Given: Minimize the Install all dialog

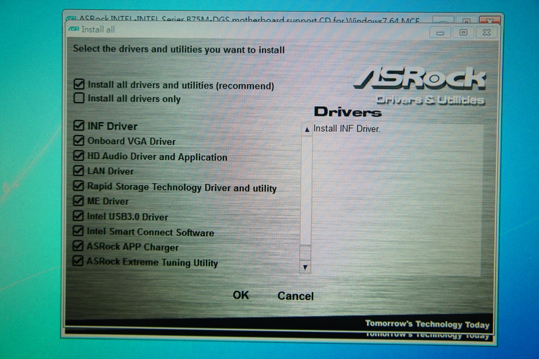Looking at the screenshot, I should pos(441,33).
